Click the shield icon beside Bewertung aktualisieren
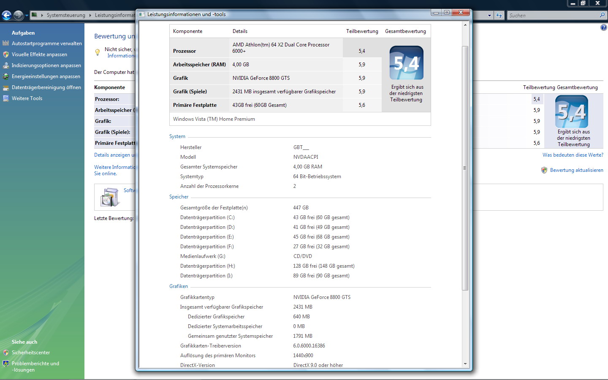 coord(544,170)
